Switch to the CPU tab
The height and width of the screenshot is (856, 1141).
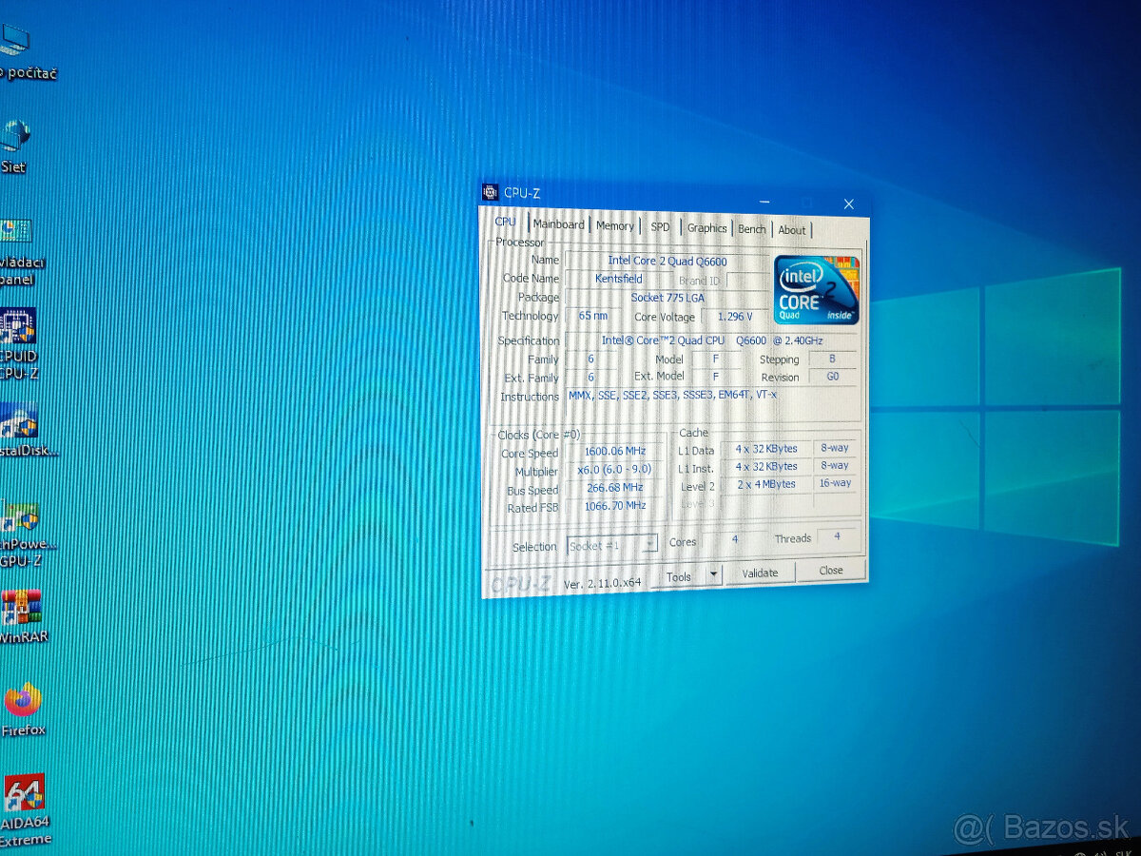pyautogui.click(x=505, y=222)
